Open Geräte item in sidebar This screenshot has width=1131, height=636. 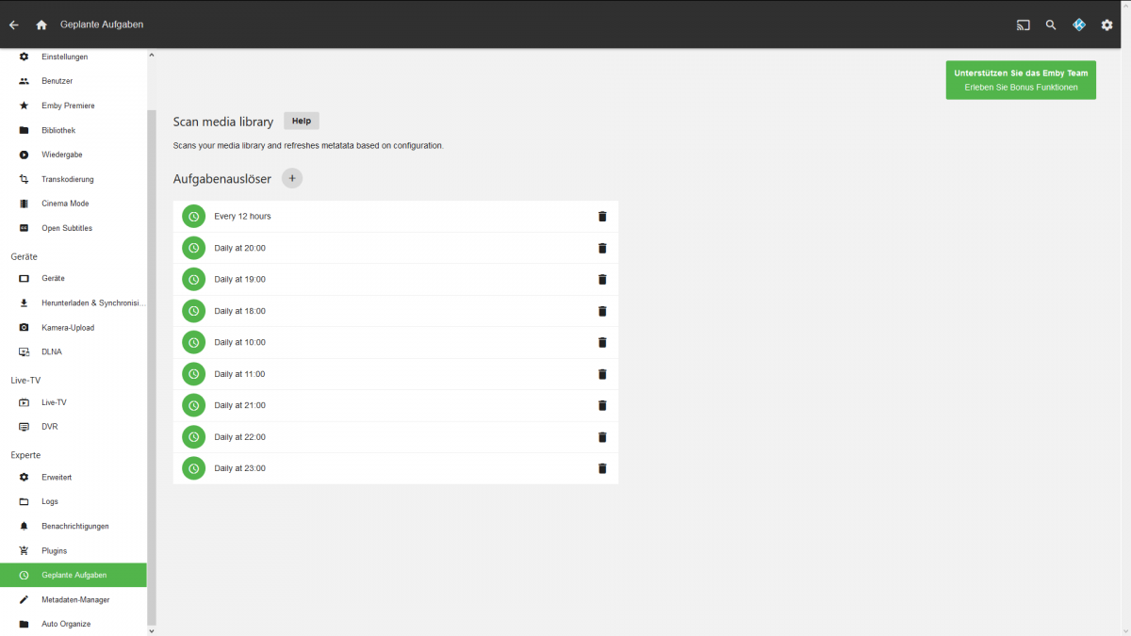pyautogui.click(x=74, y=278)
